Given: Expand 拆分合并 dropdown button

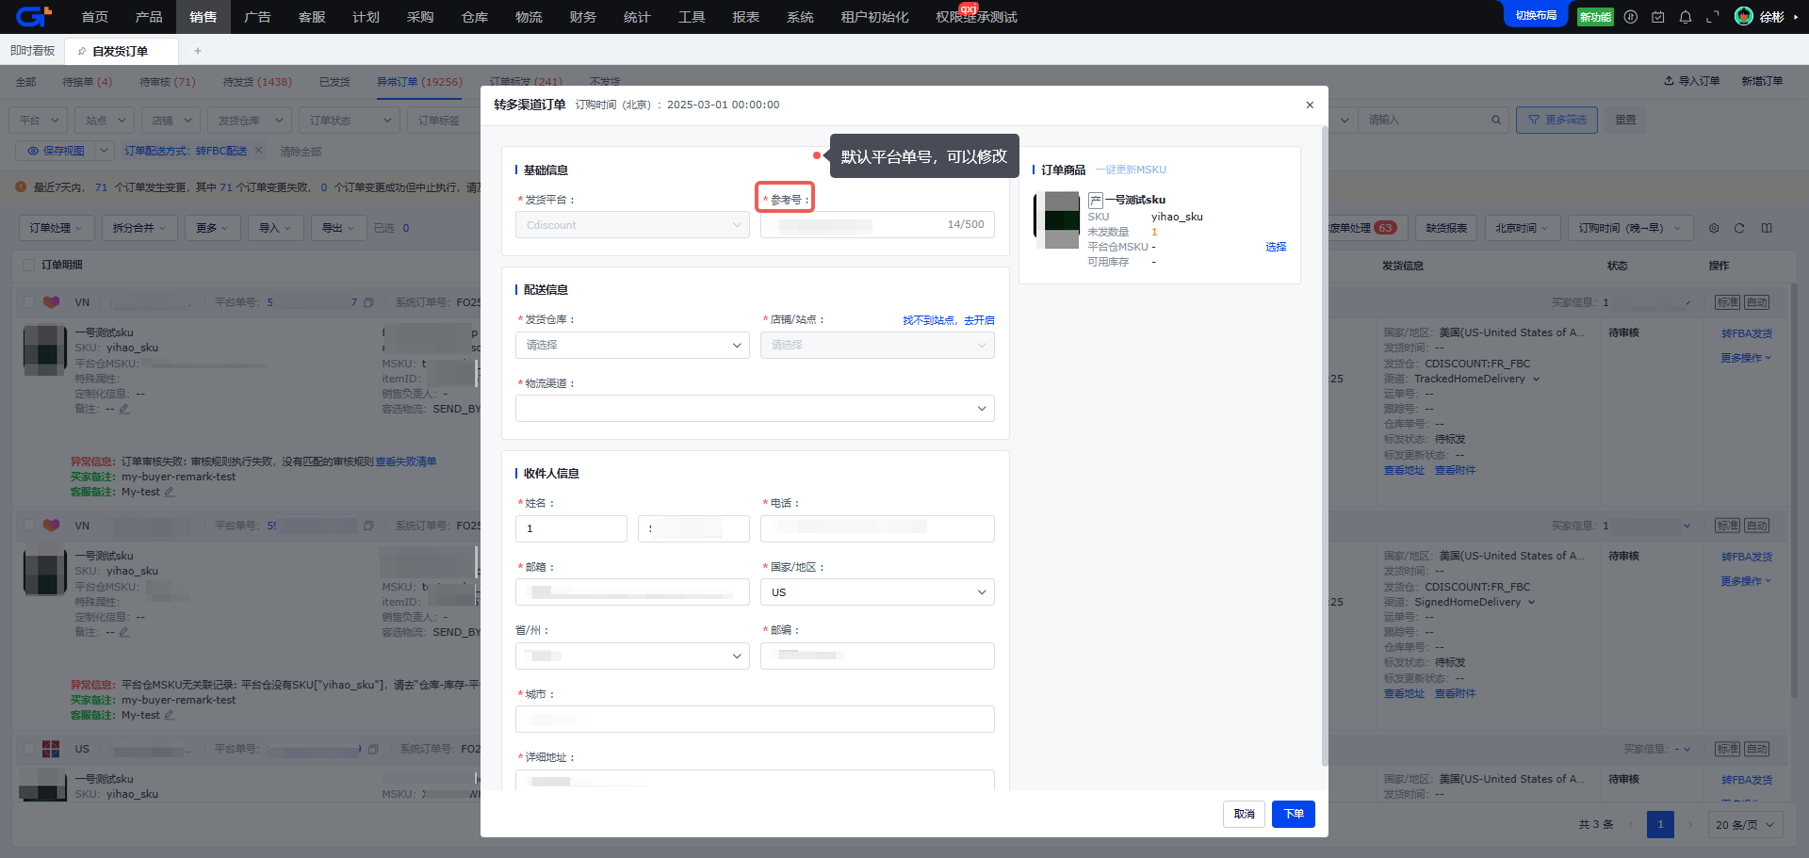Looking at the screenshot, I should pos(139,228).
